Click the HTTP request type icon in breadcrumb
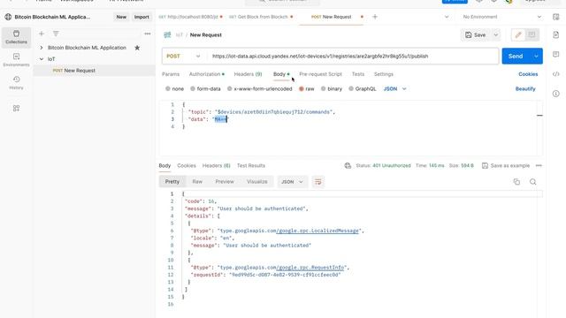The image size is (566, 318). coord(167,35)
